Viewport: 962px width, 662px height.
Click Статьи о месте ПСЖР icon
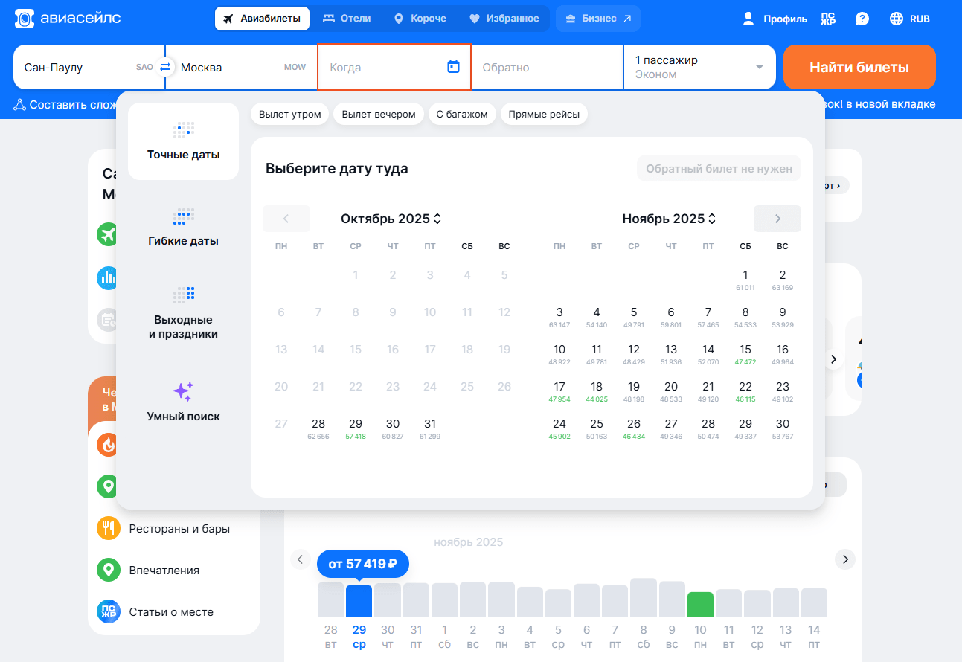click(x=109, y=611)
